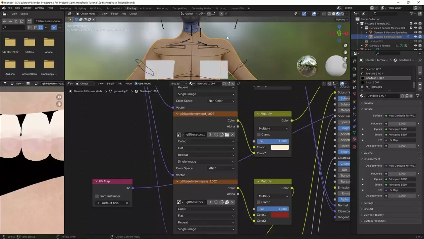Click the refresh file list icon

22,21
